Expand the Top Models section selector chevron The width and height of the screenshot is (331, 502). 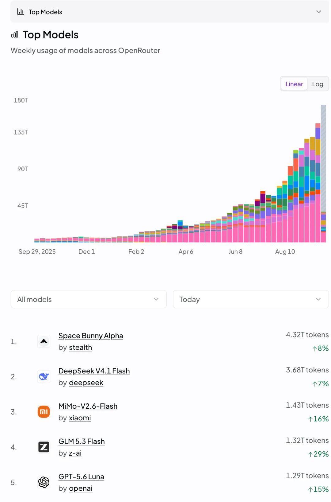click(x=319, y=12)
